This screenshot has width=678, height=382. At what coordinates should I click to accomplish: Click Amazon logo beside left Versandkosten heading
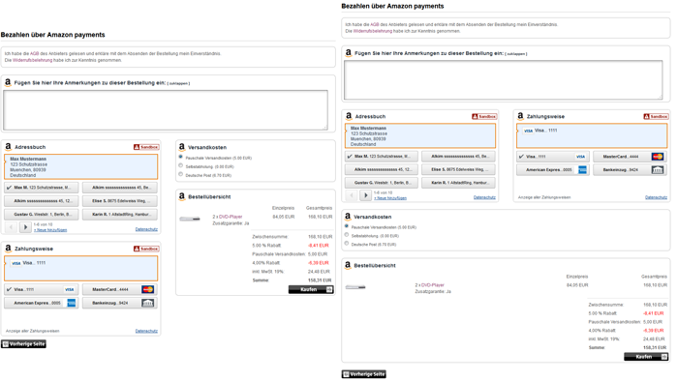point(182,147)
